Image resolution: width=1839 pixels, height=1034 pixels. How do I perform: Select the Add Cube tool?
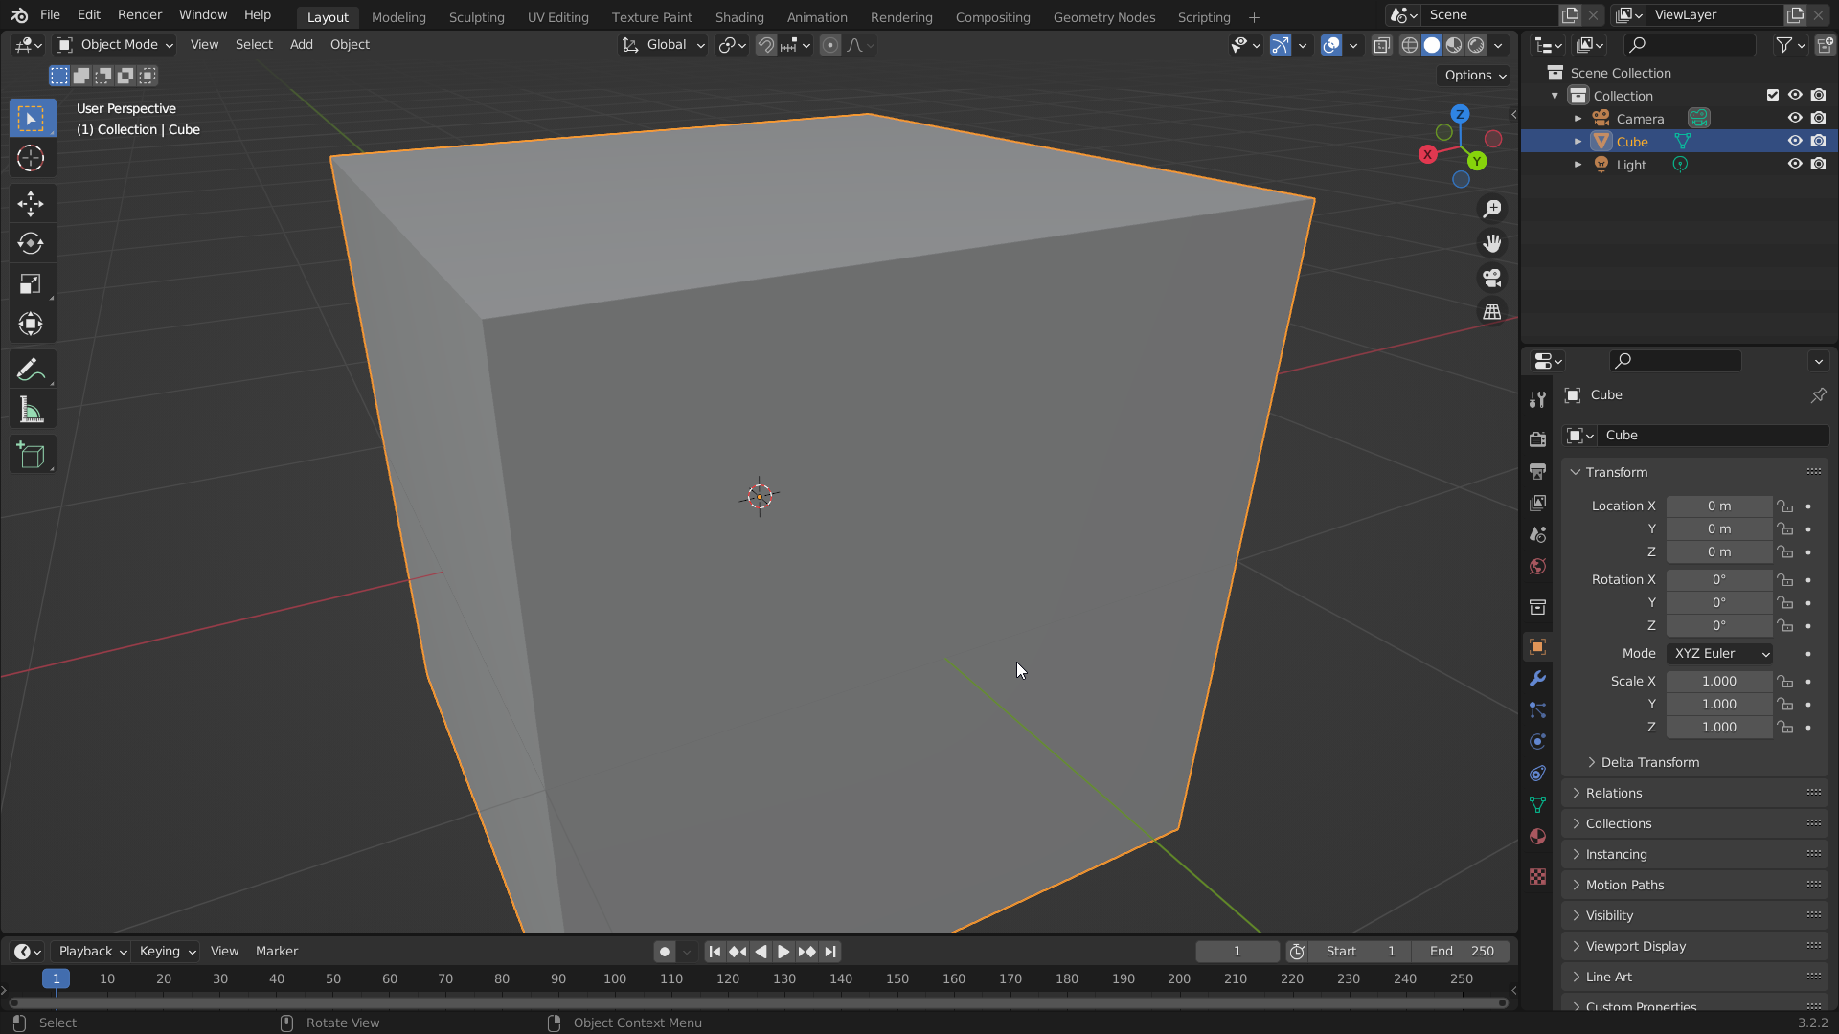[31, 456]
